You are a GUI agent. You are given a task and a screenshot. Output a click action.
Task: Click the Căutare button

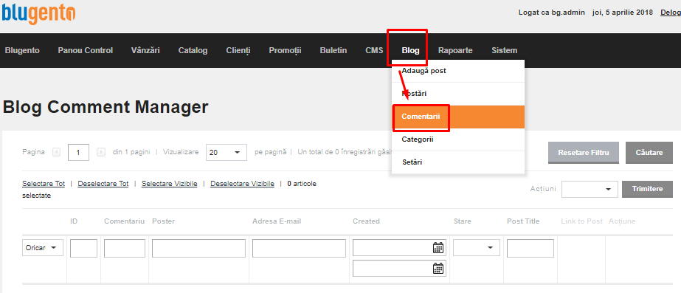pos(649,153)
